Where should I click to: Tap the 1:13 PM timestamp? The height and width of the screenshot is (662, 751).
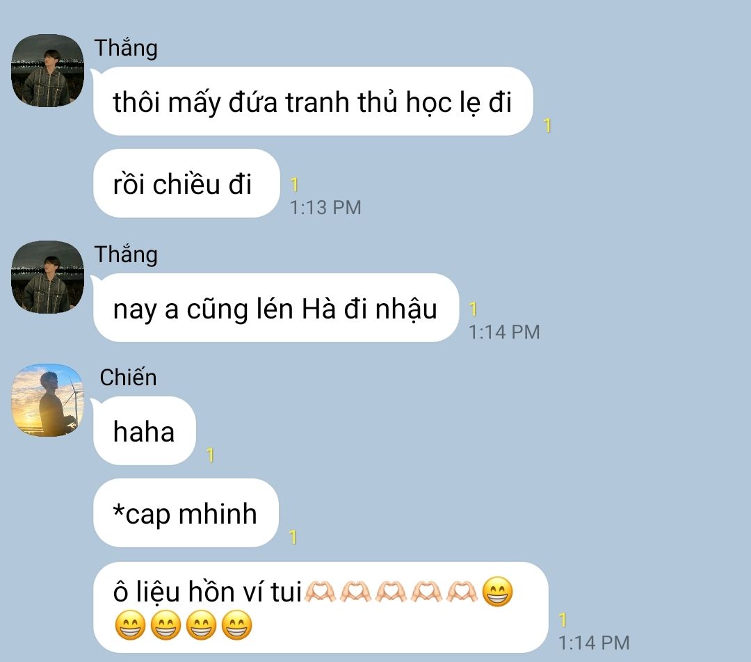325,207
